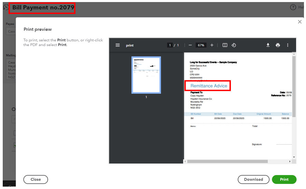Click the printer icon in PDF toolbar
This screenshot has width=306, height=189.
click(x=278, y=45)
